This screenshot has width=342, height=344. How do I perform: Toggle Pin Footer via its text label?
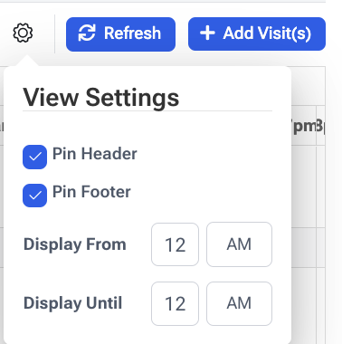click(x=91, y=192)
